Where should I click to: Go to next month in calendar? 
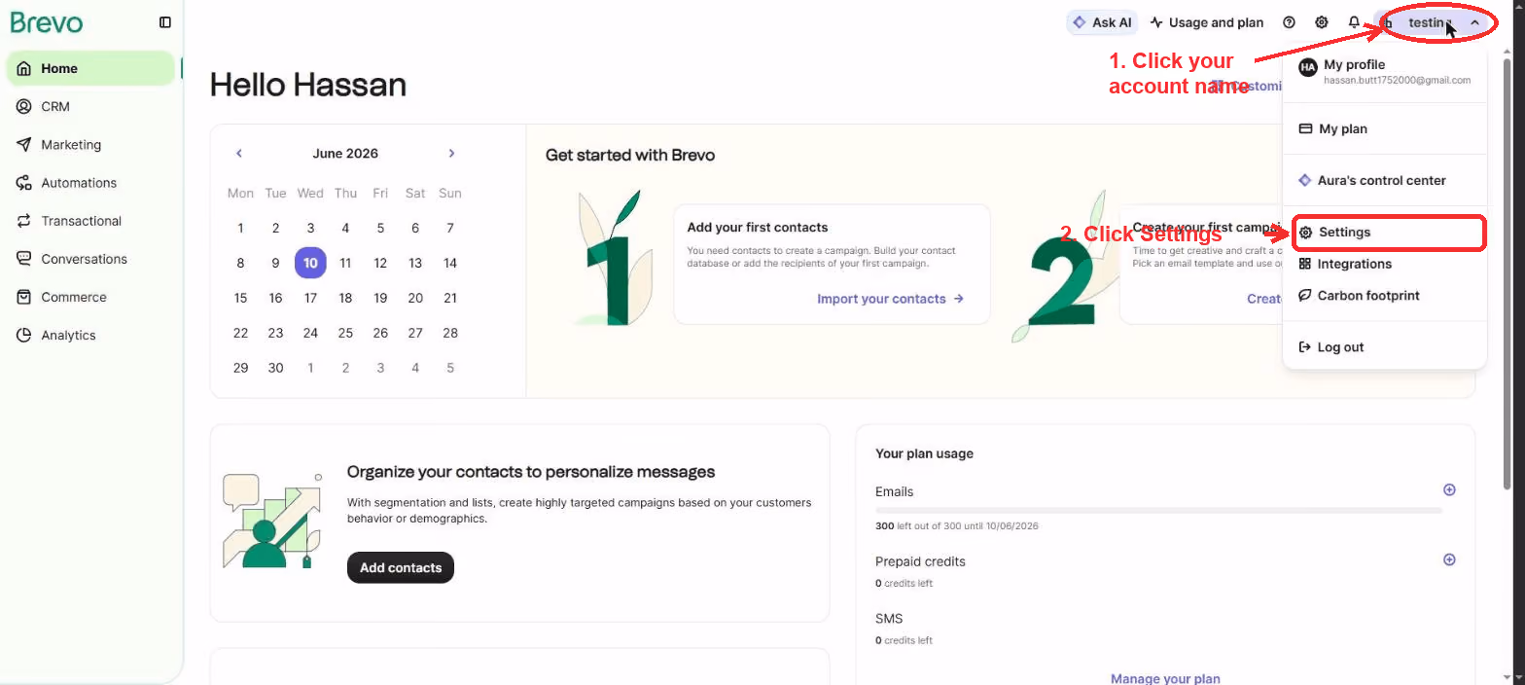[451, 153]
